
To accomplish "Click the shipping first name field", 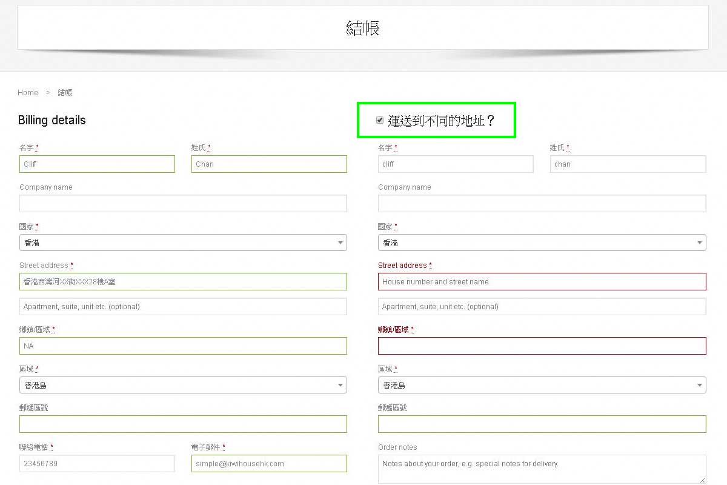I will 456,164.
